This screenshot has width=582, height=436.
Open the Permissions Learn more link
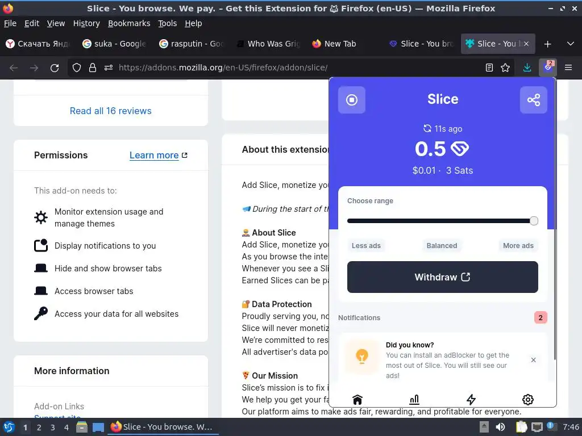158,155
